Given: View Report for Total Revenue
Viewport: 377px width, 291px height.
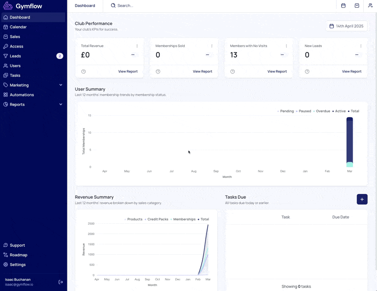Looking at the screenshot, I should pyautogui.click(x=128, y=72).
